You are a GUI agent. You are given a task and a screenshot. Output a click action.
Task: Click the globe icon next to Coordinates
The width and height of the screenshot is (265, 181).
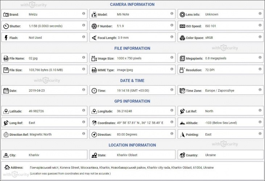pyautogui.click(x=94, y=123)
